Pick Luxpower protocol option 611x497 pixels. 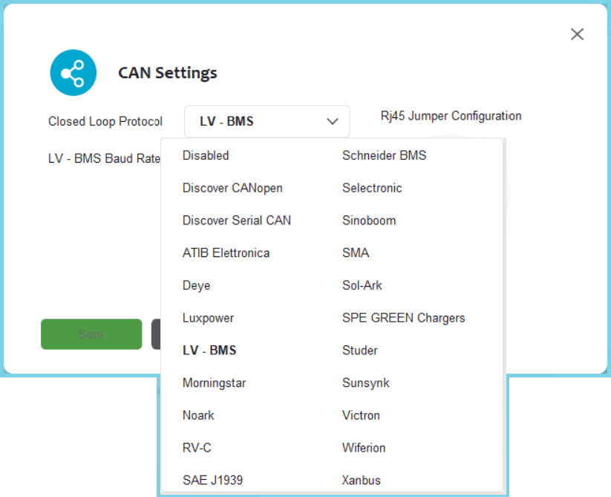(x=208, y=318)
